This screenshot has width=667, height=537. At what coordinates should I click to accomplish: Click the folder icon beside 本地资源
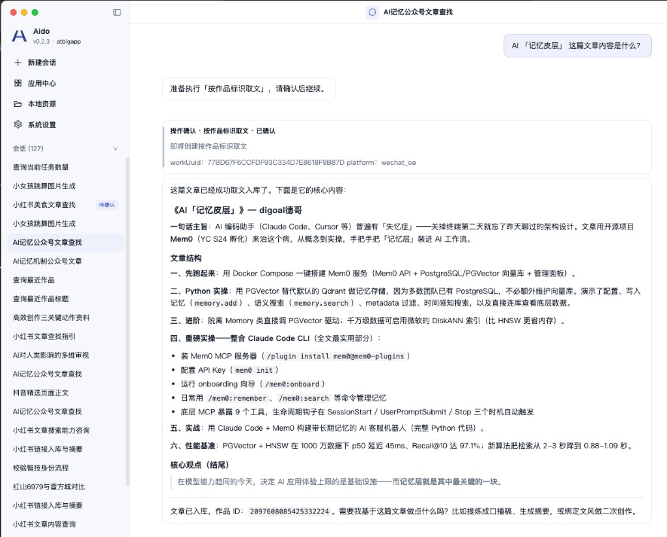pos(18,104)
